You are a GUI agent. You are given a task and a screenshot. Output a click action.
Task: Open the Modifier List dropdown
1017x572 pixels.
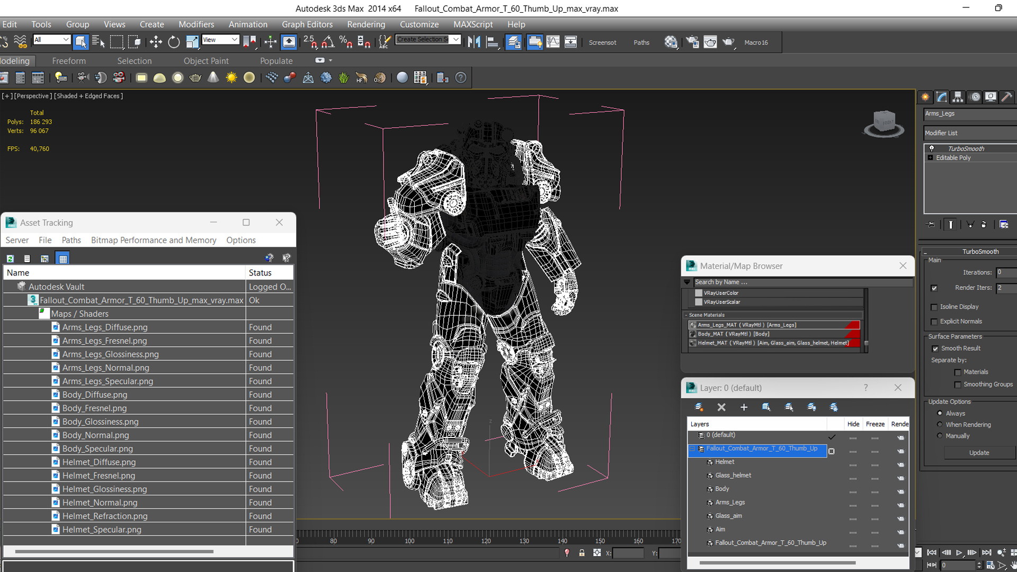pyautogui.click(x=970, y=133)
